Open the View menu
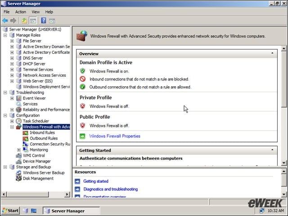 pos(36,12)
